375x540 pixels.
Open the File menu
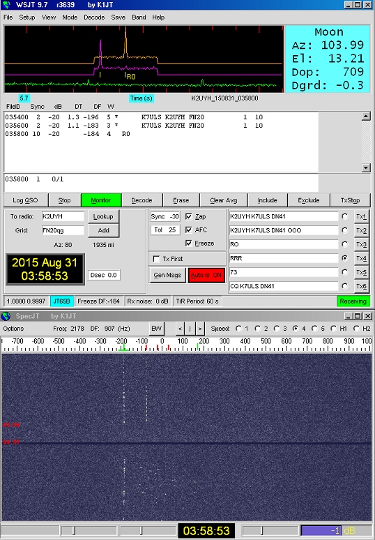pos(8,17)
